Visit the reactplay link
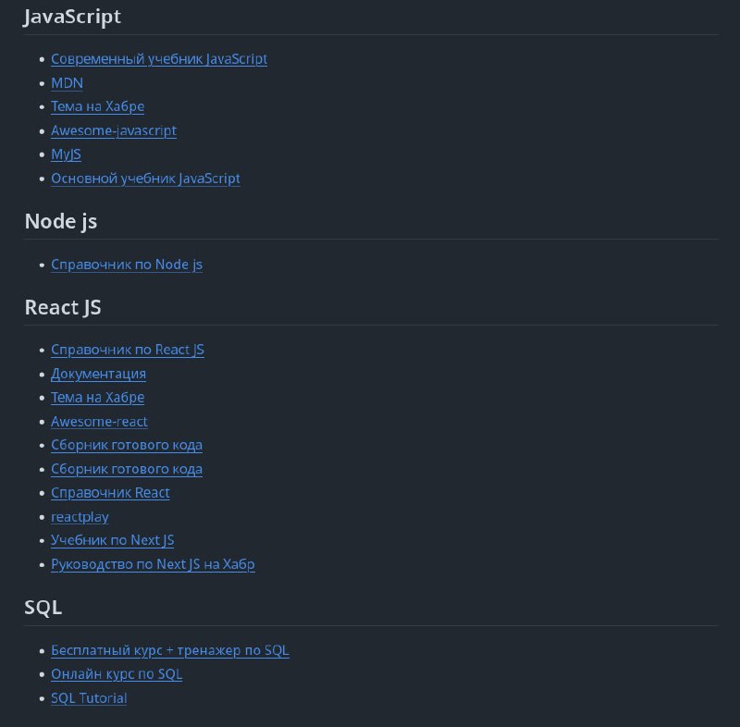This screenshot has width=740, height=727. point(80,517)
